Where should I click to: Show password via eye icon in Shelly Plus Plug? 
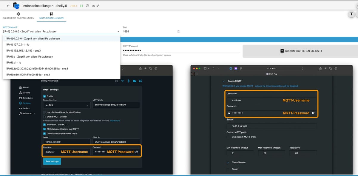pos(136,152)
